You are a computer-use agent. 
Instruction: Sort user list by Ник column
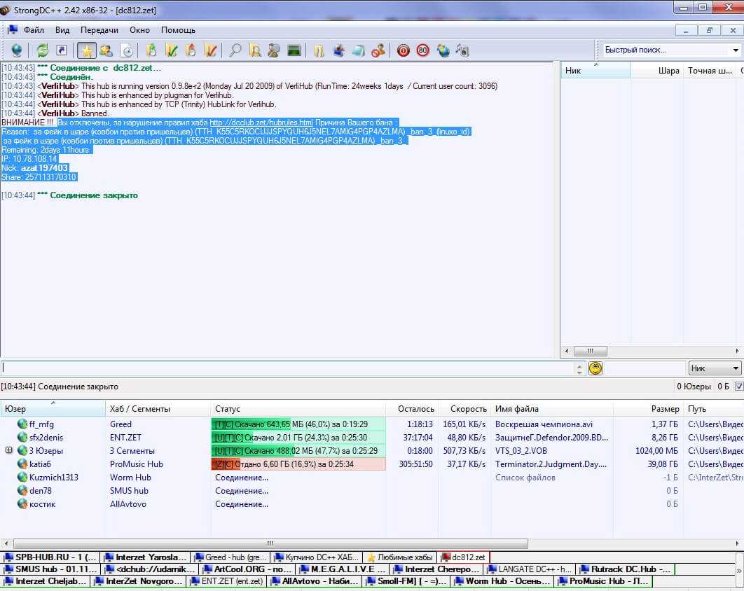tap(595, 71)
